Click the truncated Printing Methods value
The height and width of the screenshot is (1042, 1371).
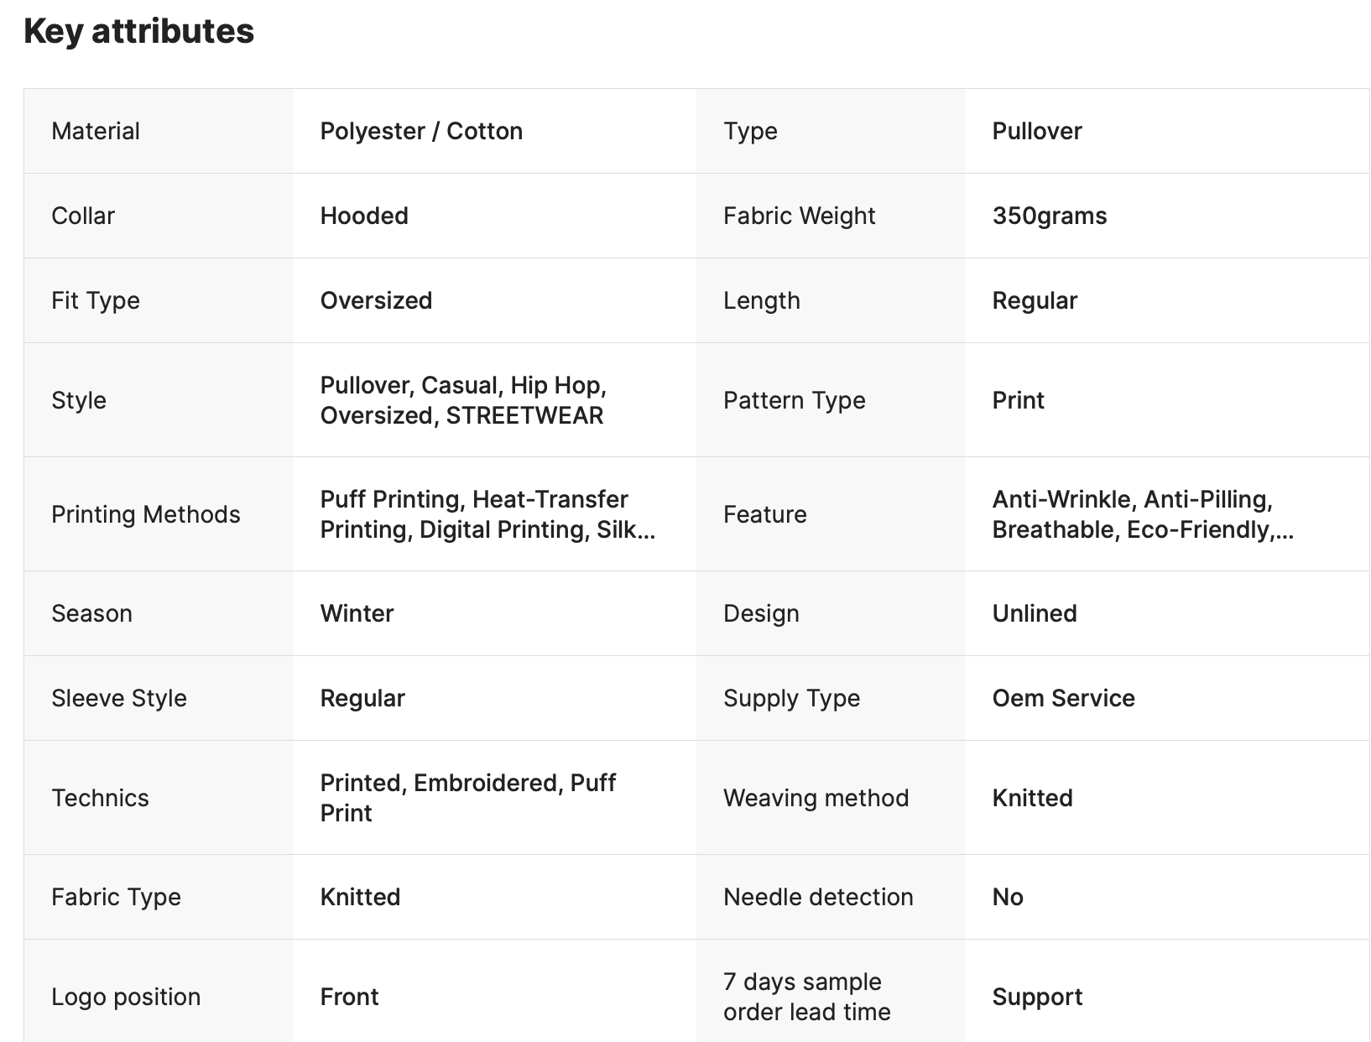coord(487,514)
